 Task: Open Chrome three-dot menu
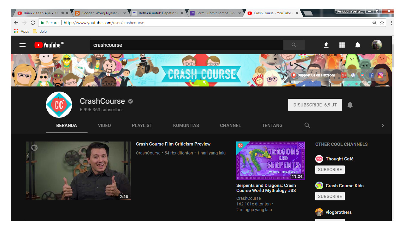click(x=391, y=23)
